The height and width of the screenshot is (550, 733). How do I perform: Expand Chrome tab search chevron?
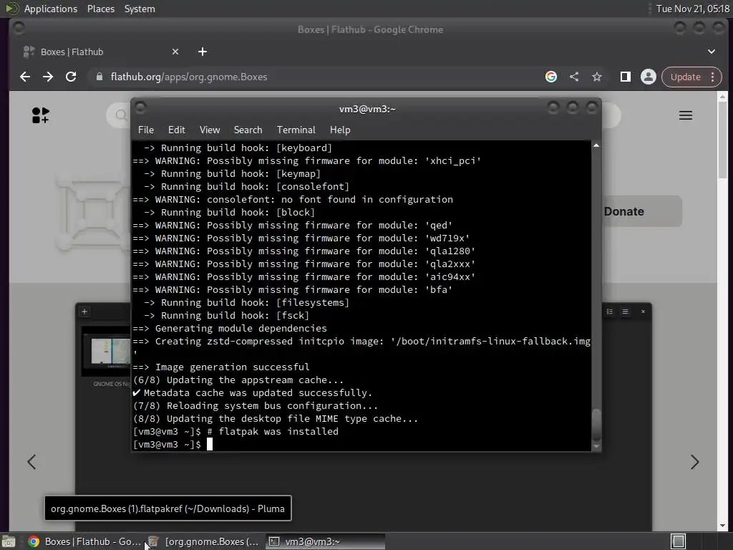(711, 52)
